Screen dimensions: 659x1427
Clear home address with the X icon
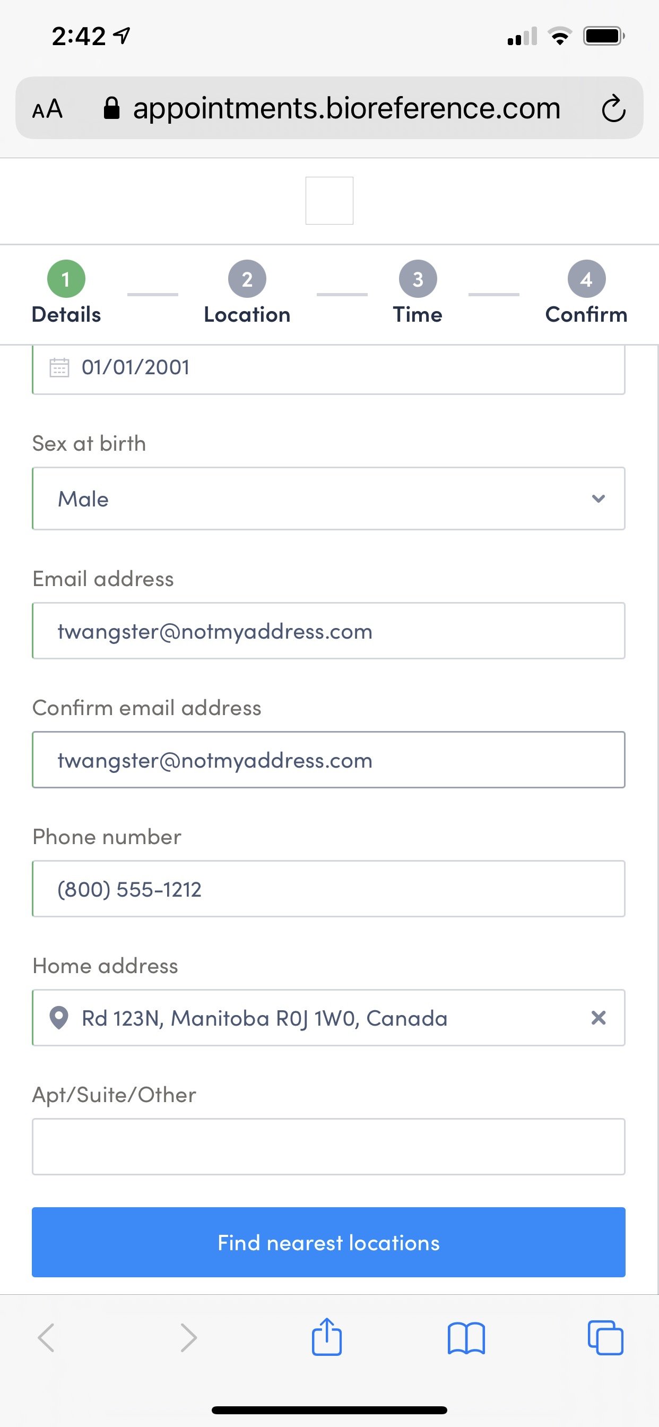(x=599, y=1018)
